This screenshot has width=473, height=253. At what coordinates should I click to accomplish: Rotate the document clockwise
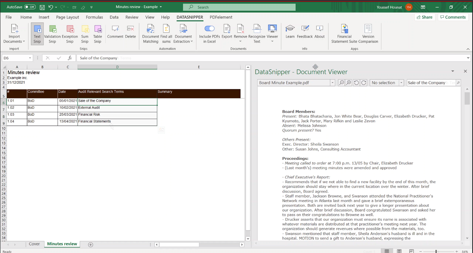(x=364, y=83)
